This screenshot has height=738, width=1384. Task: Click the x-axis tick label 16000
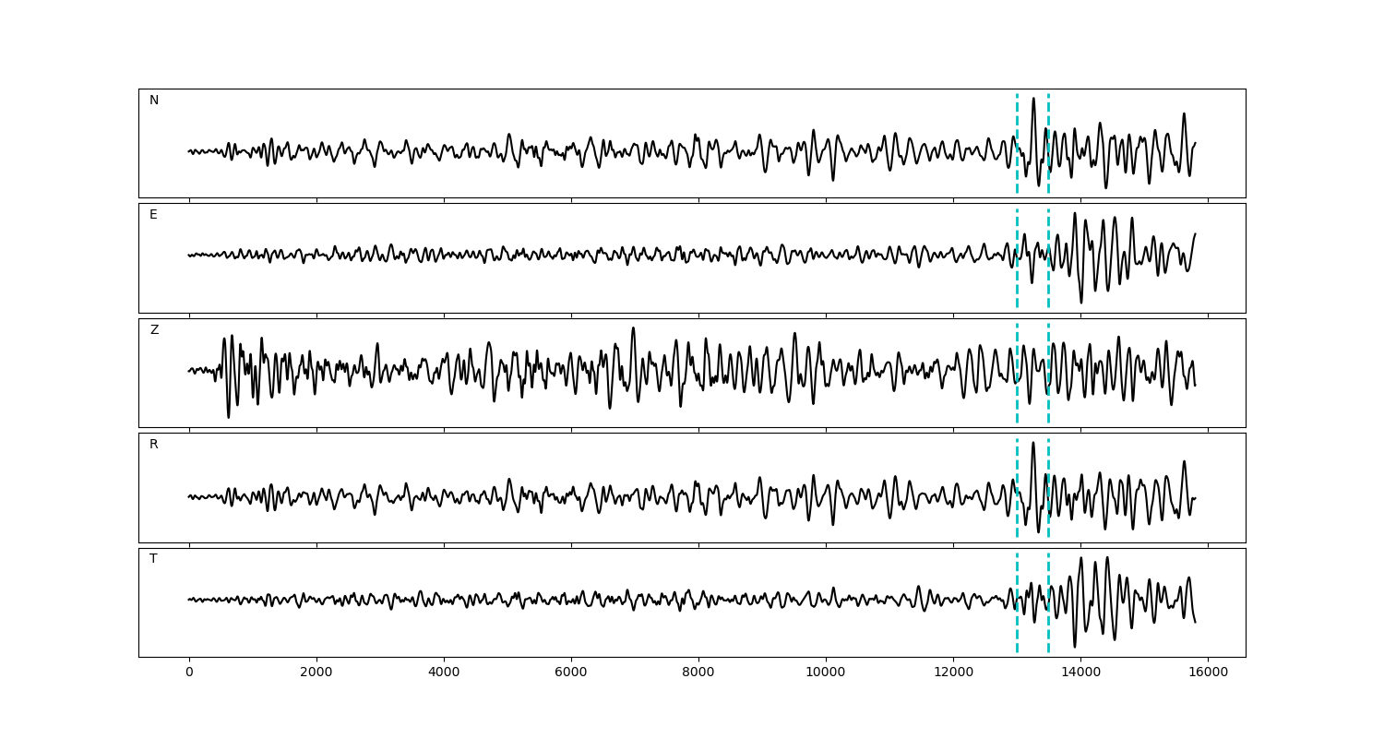click(1208, 673)
